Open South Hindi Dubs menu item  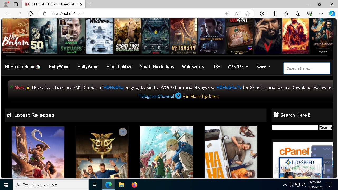click(x=157, y=67)
